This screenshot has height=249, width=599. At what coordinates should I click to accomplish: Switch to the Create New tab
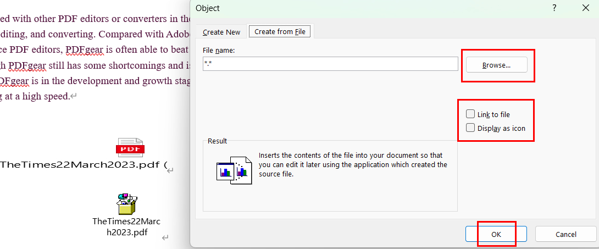pyautogui.click(x=221, y=32)
